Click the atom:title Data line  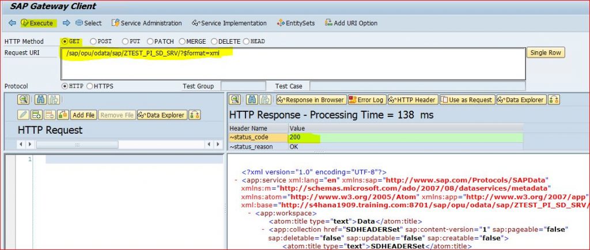click(x=346, y=221)
